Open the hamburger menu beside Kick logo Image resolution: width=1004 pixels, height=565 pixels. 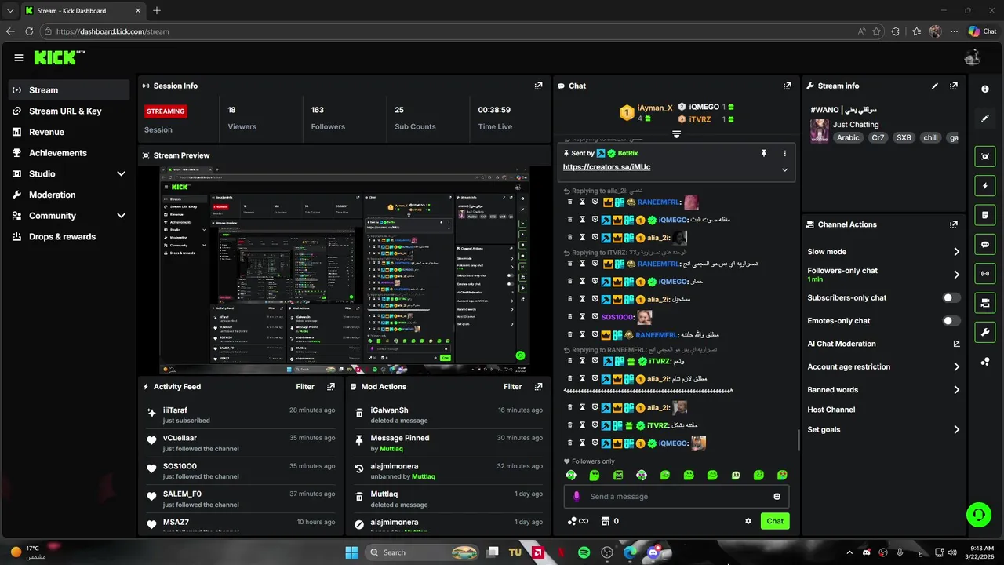point(18,57)
